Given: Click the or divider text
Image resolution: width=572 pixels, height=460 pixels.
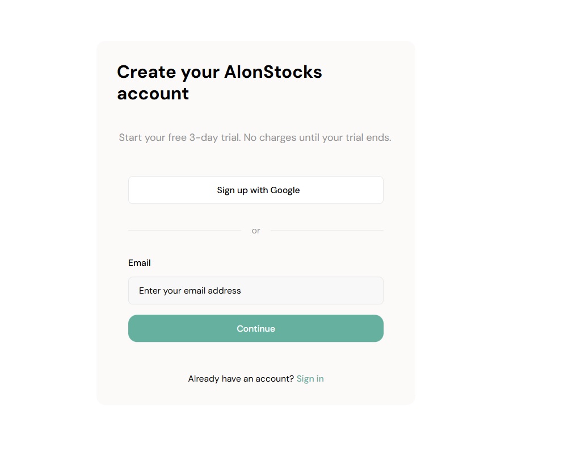Looking at the screenshot, I should tap(256, 231).
